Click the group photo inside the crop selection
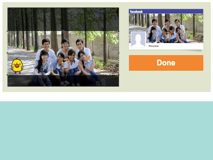213x160 pixels. 63,53
